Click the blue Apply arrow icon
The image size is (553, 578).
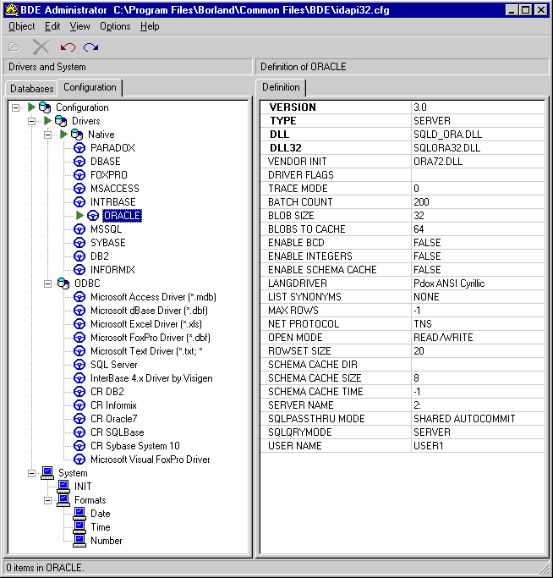tap(90, 47)
